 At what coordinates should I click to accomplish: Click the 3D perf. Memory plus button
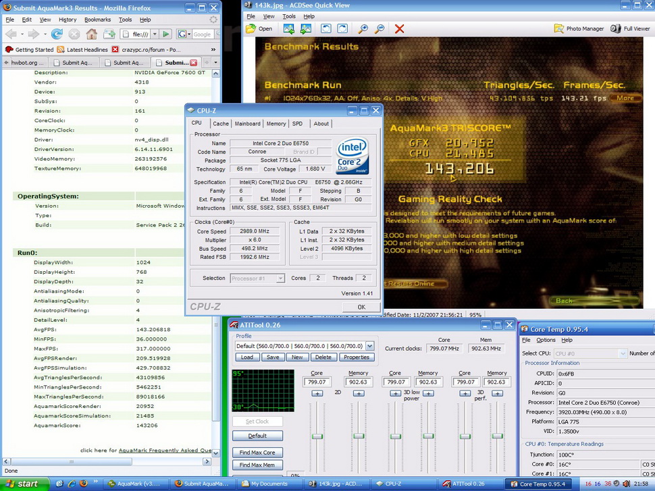[497, 393]
